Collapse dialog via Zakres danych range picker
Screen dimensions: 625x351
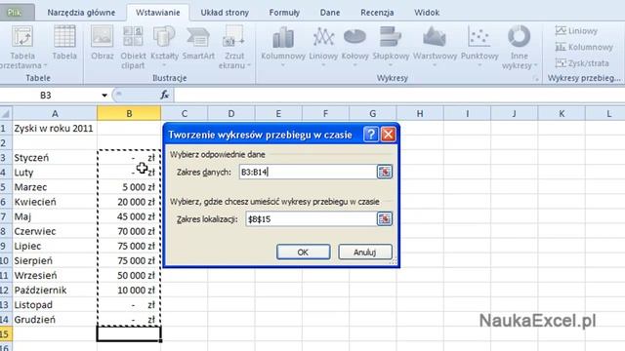point(384,172)
